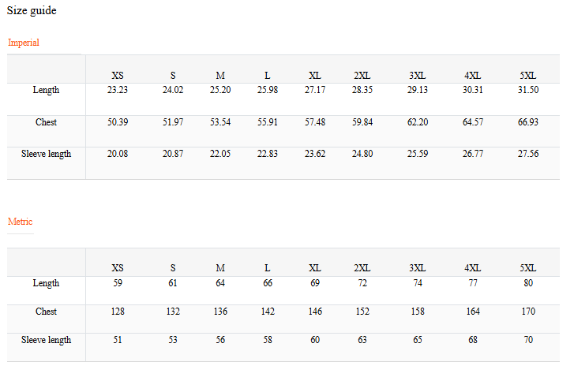
Task: Click the 5XL column header in Imperial table
Action: 528,76
